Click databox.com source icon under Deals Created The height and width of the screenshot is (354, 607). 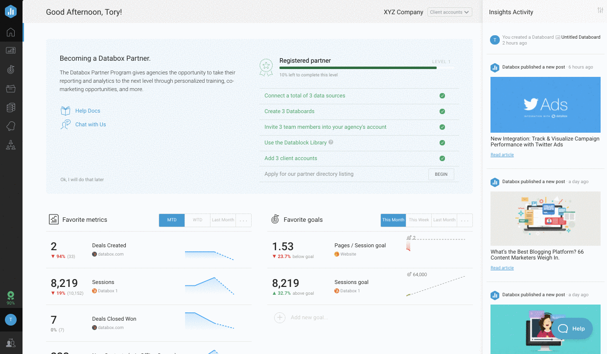point(94,254)
